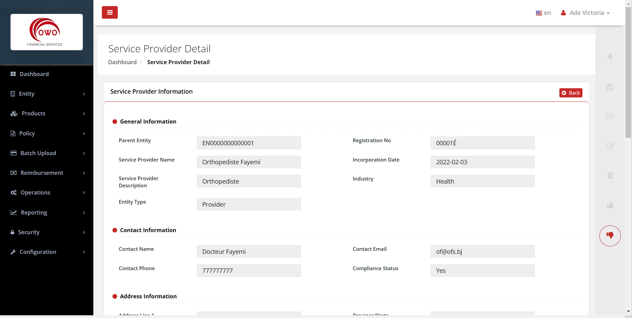Expand the Entity menu chevron
Viewport: 632px width, 318px height.
pyautogui.click(x=84, y=94)
